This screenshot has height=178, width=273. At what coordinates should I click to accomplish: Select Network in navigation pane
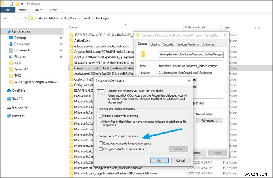point(18,116)
